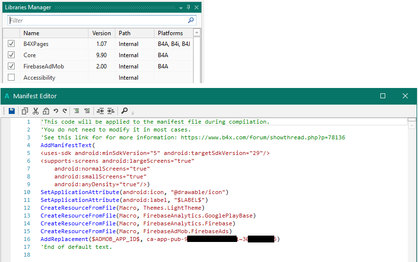
Task: Click the increase indent icon
Action: pos(110,111)
